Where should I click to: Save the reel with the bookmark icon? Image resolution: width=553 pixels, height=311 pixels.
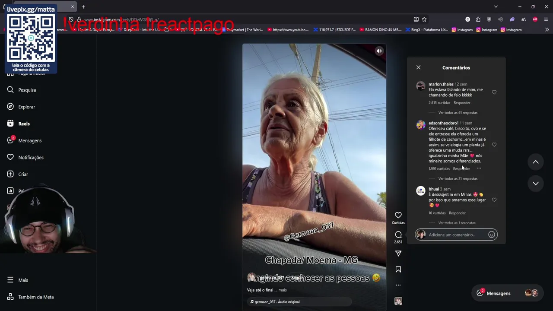[398, 270]
